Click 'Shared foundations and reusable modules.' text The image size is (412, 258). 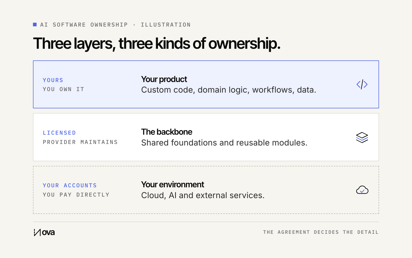coord(224,143)
